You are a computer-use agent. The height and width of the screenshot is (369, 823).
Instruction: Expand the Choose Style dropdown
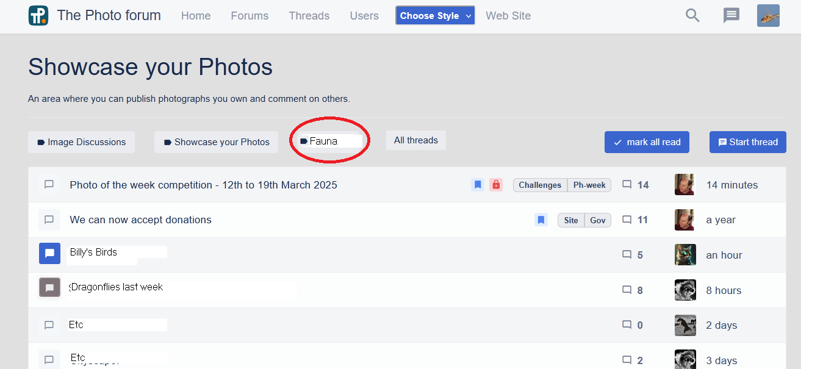pos(435,16)
